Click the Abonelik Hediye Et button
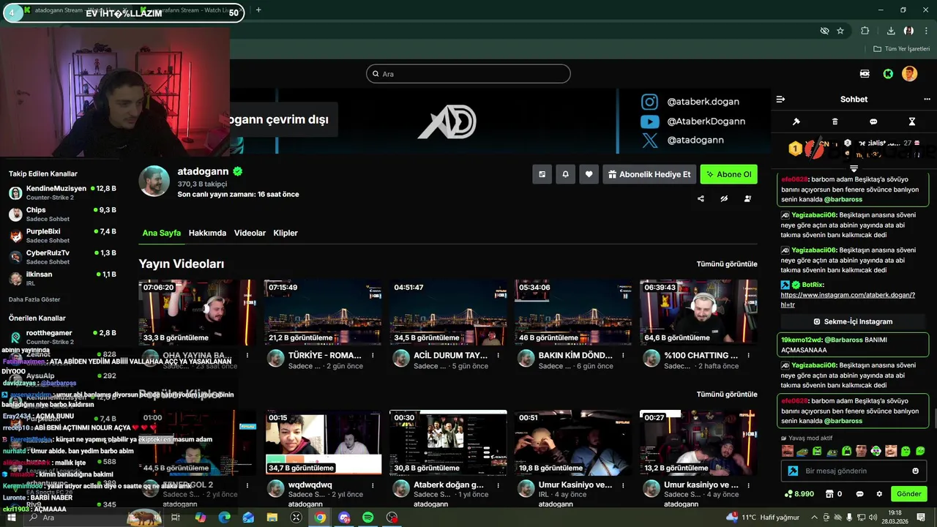Screen dimensions: 937x527 pos(649,174)
